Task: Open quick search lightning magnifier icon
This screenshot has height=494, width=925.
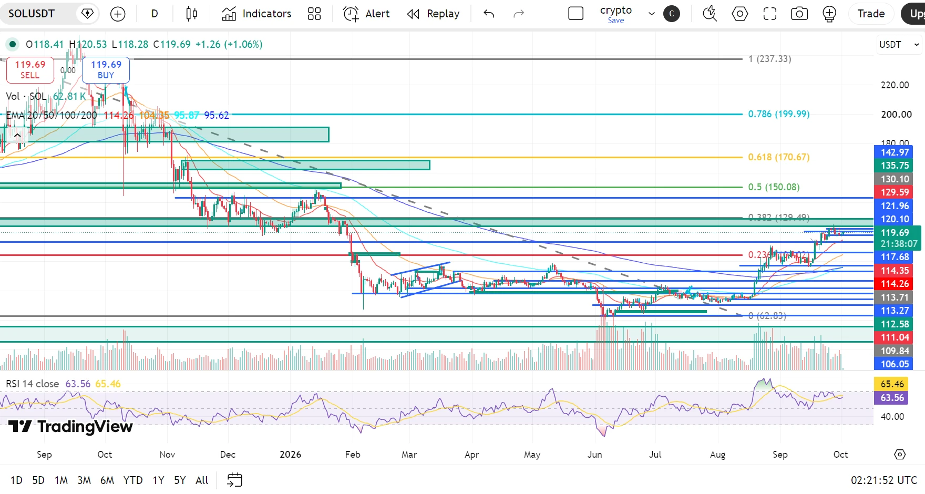Action: (x=710, y=14)
